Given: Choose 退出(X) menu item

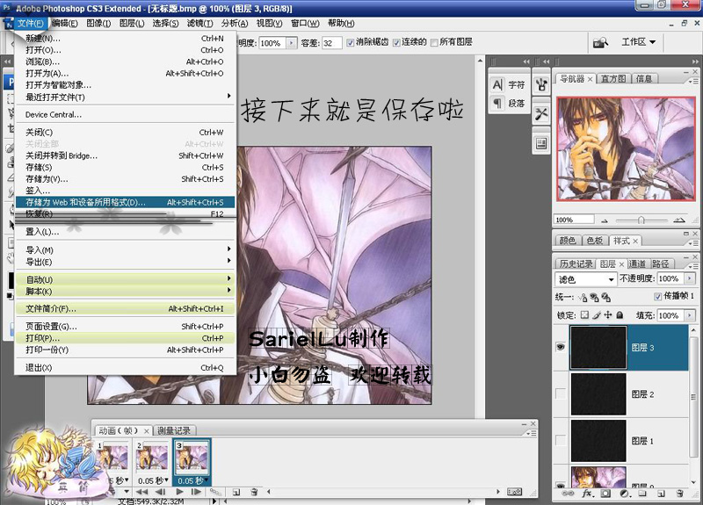Looking at the screenshot, I should click(x=125, y=367).
